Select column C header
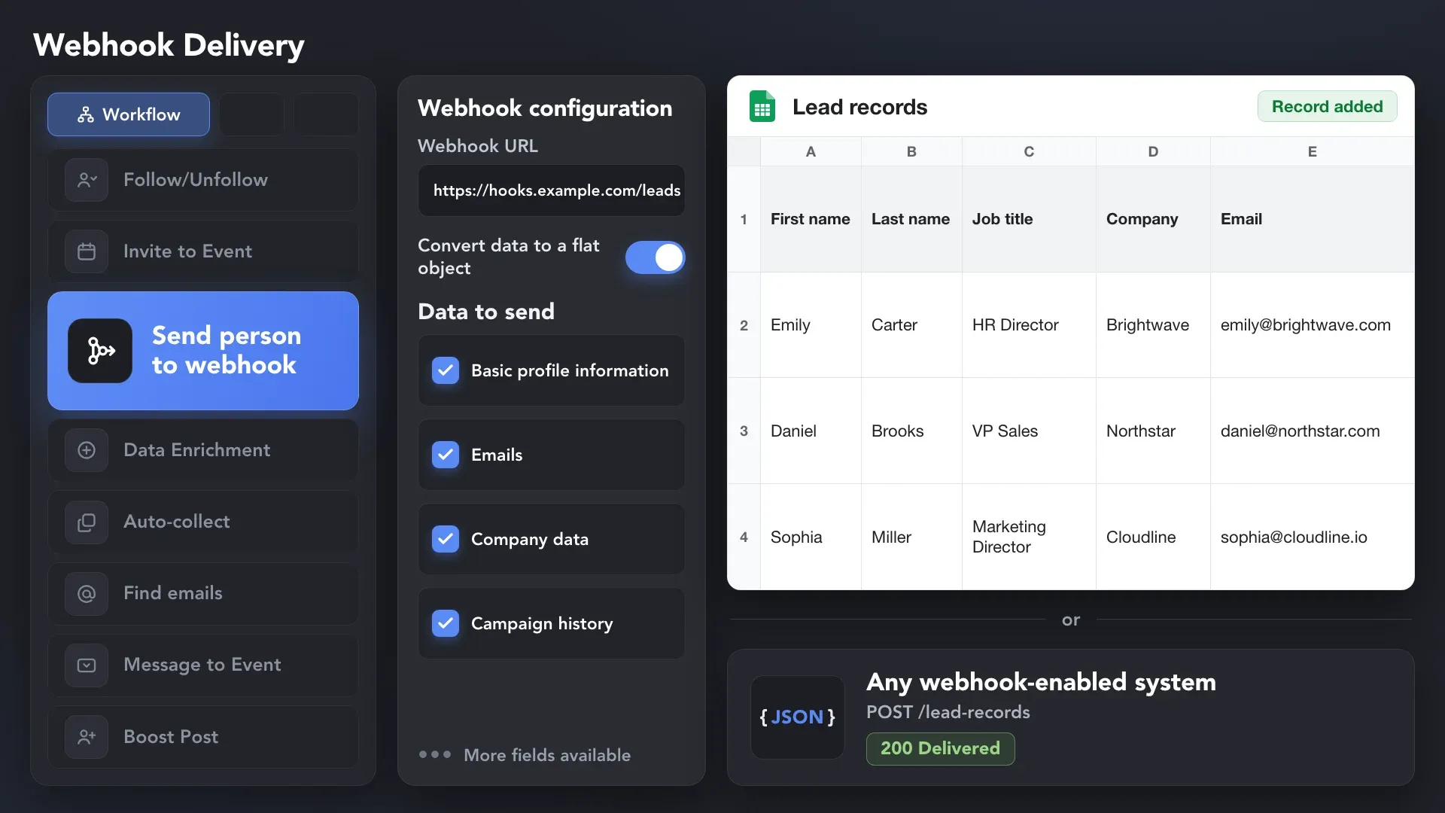 tap(1029, 151)
